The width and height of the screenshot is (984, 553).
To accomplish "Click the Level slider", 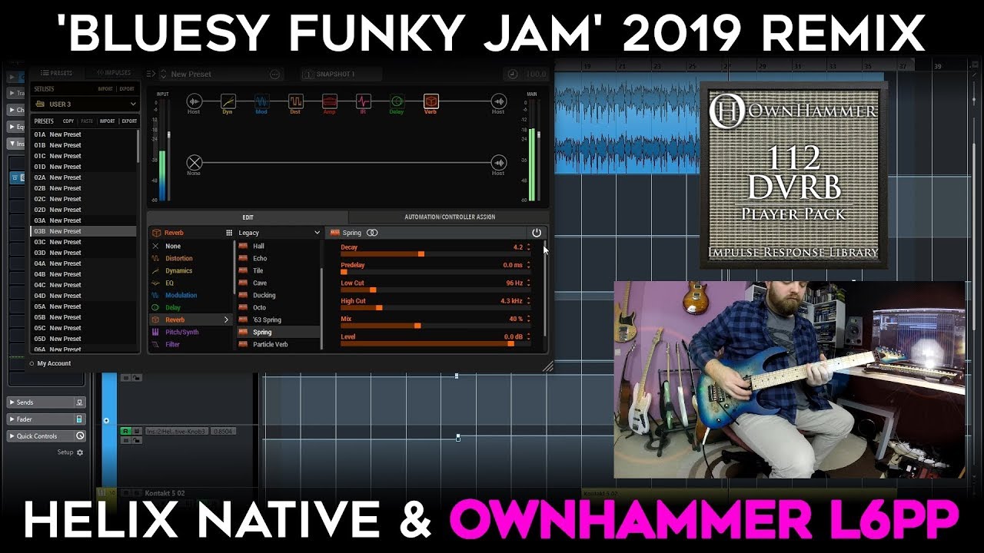I will point(434,343).
